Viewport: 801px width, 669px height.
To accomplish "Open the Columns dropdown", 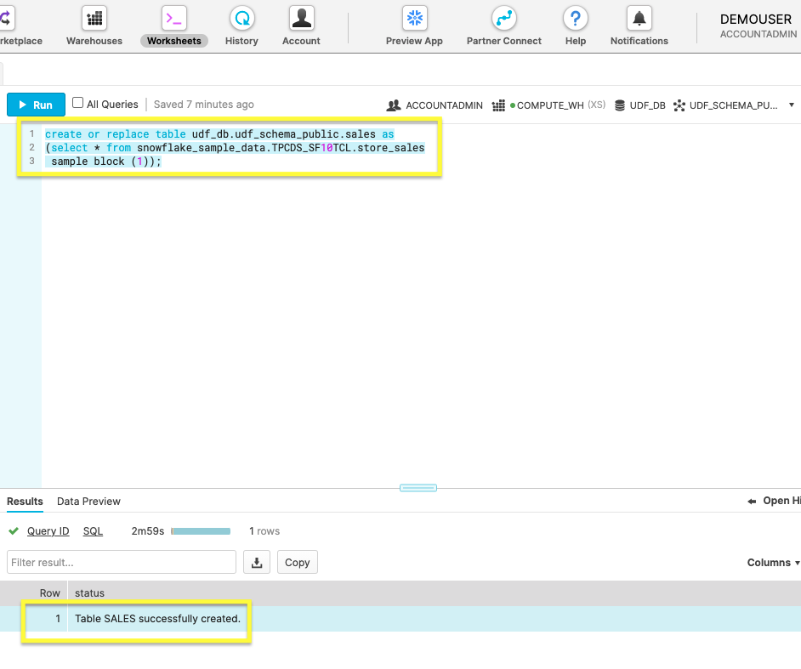I will [x=773, y=563].
